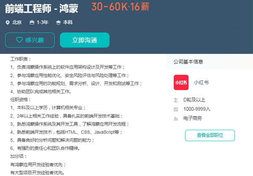Click duty line 协助团队完成其他相关工作
The image size is (253, 176).
pos(41,91)
